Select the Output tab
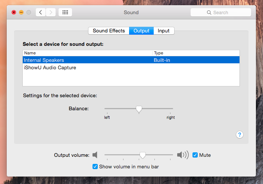 [141, 31]
